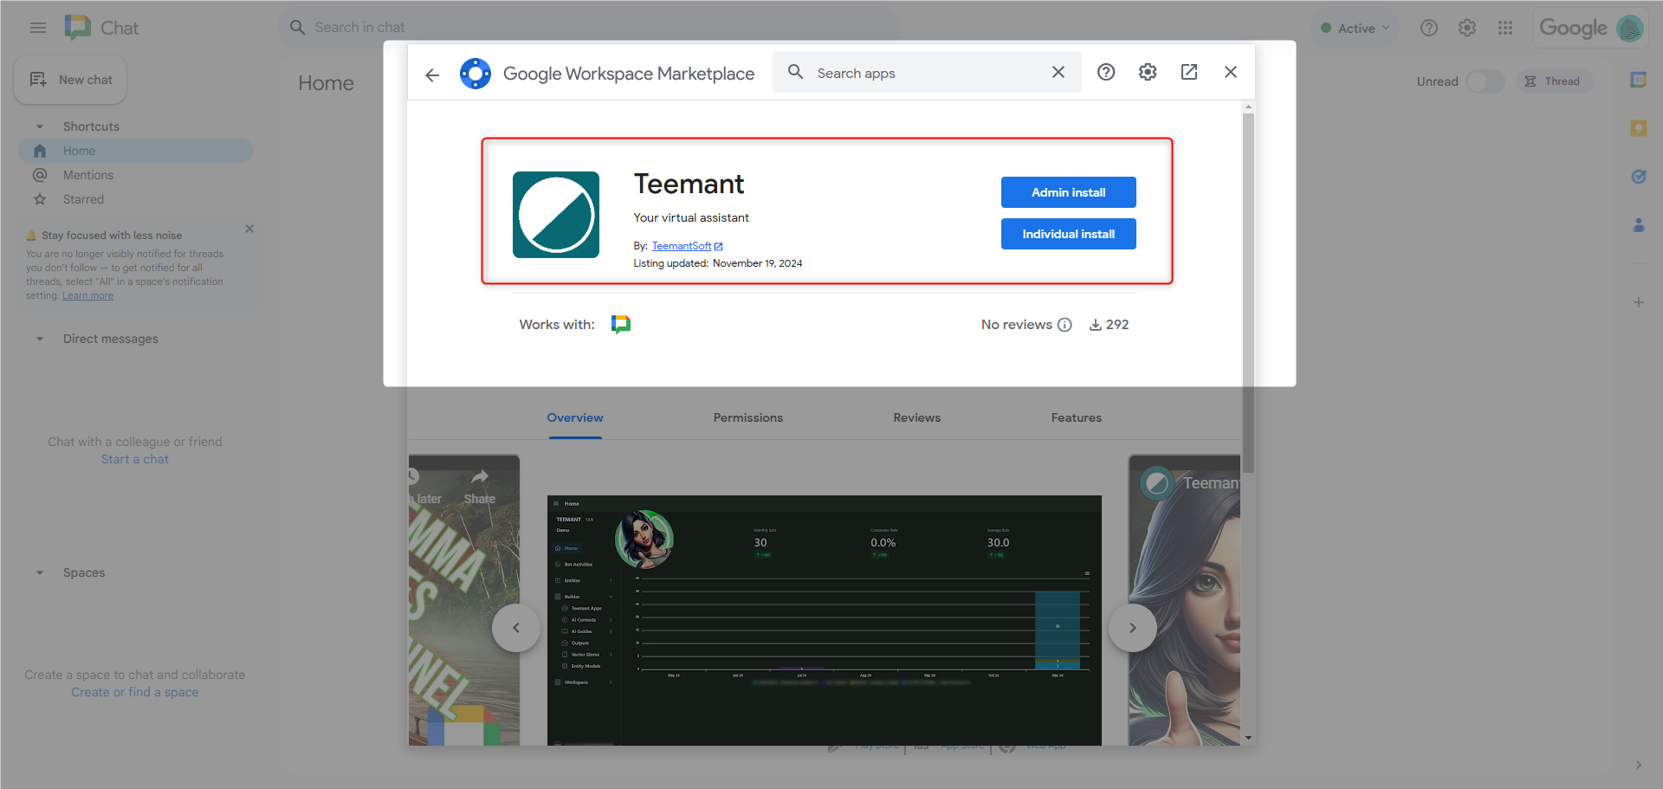Viewport: 1663px width, 789px height.
Task: Open the TeemantSoft developer link
Action: click(x=682, y=246)
